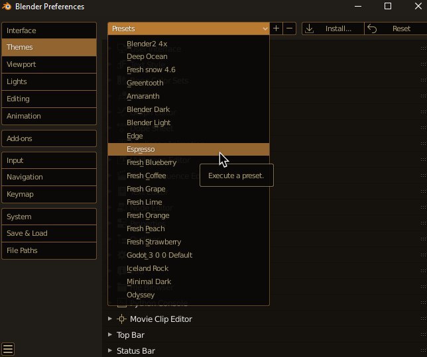Open the Navigation tab
Image resolution: width=427 pixels, height=357 pixels.
[x=49, y=177]
